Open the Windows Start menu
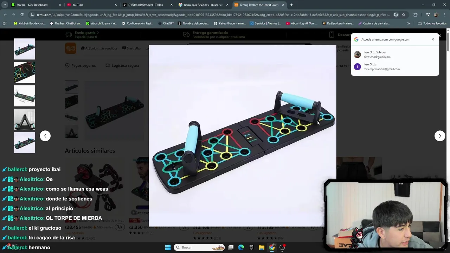The image size is (450, 253). (168, 247)
